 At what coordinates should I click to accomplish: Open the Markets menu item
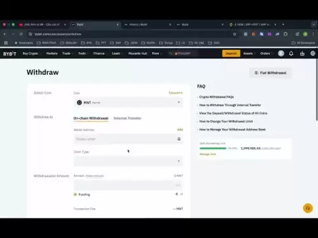[52, 53]
